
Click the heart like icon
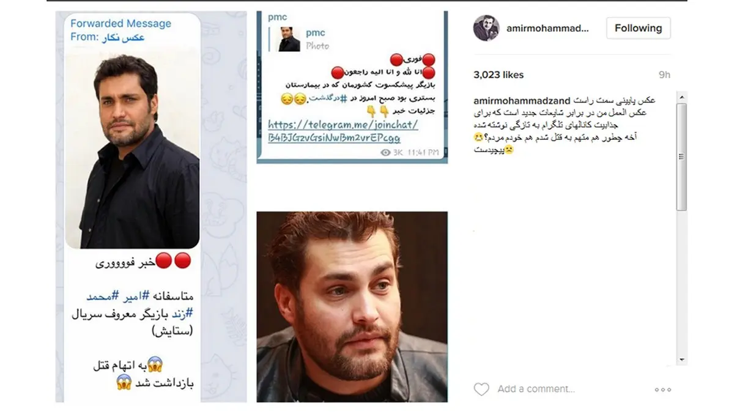click(481, 389)
